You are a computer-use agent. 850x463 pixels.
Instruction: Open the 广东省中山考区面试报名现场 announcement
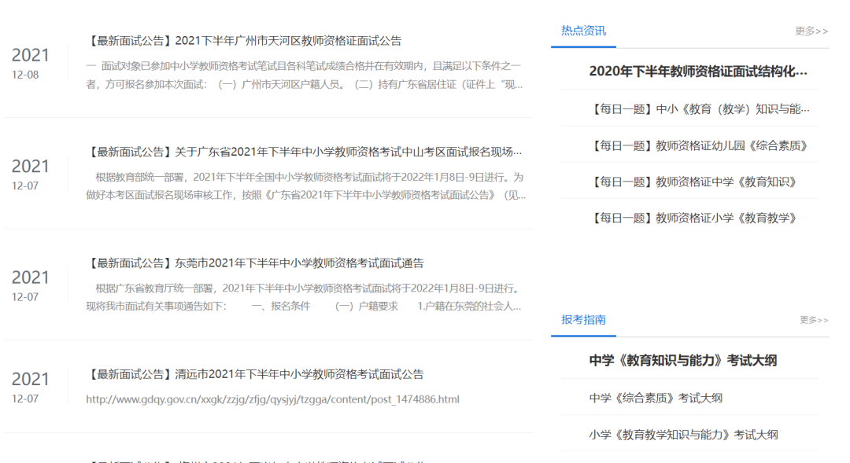point(304,152)
